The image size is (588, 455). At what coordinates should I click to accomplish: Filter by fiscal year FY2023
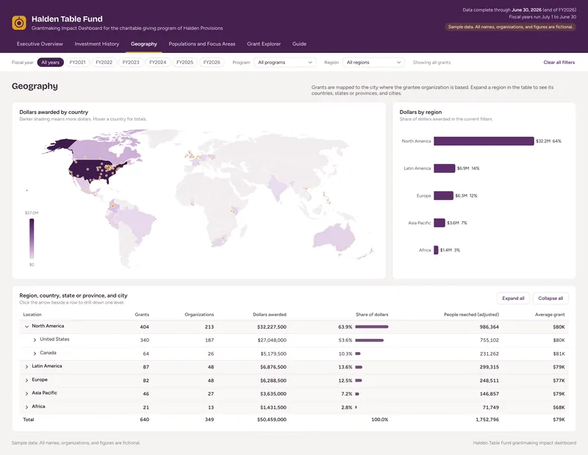click(x=131, y=62)
